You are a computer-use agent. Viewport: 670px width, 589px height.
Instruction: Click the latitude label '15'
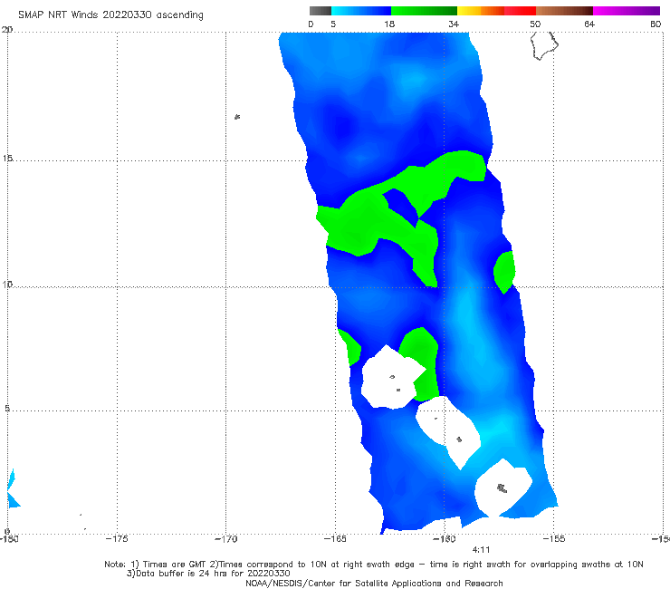click(7, 159)
